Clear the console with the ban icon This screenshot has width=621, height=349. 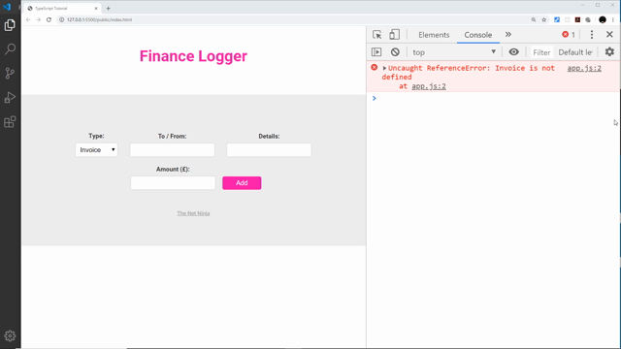[x=395, y=52]
